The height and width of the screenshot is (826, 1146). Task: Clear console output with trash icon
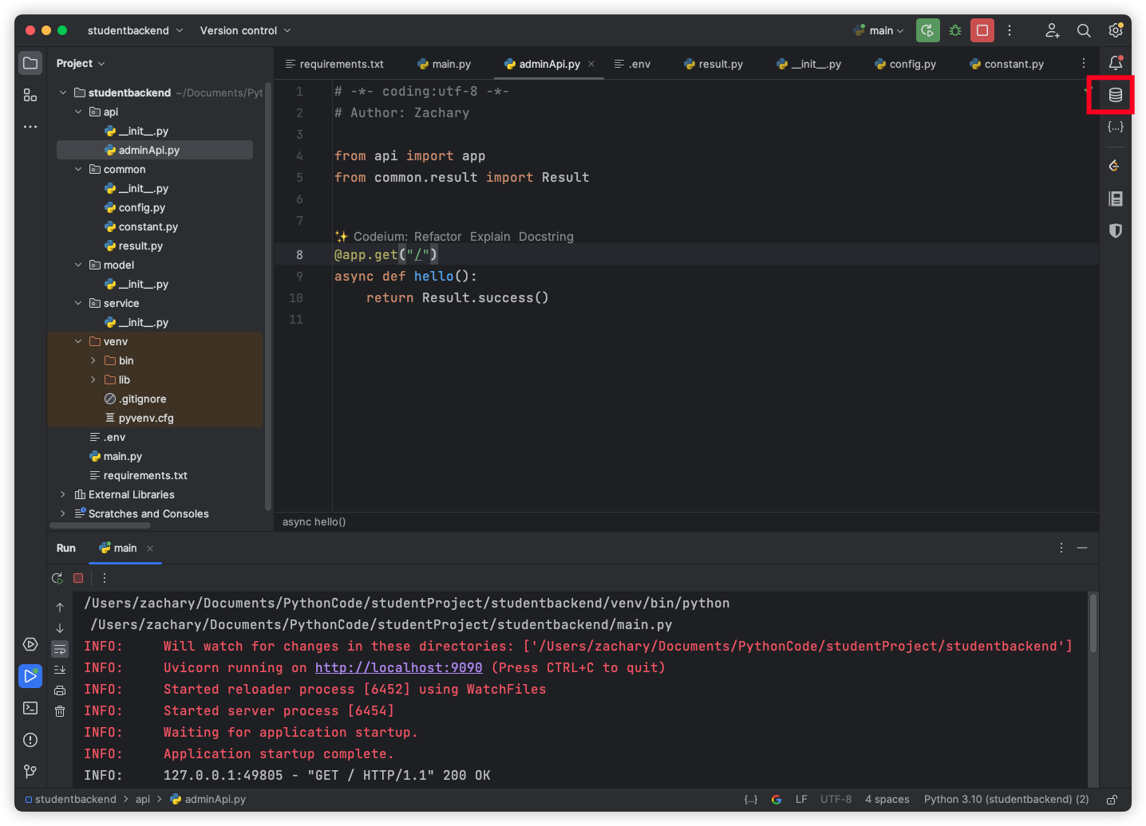point(60,711)
